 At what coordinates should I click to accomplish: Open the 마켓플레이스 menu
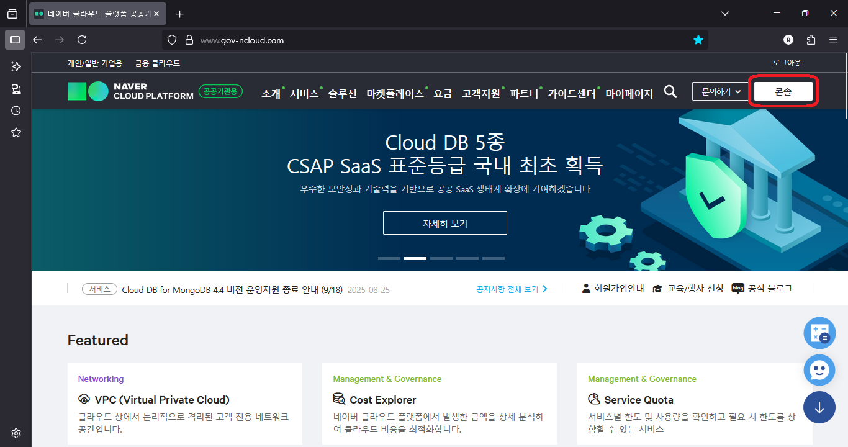coord(395,94)
